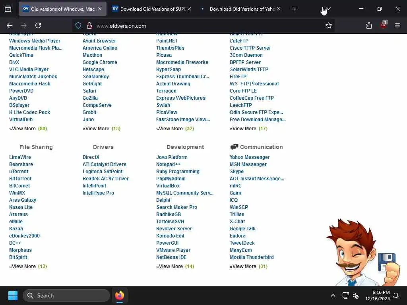Click the padlock site security icon
This screenshot has height=305, width=407.
(x=89, y=25)
